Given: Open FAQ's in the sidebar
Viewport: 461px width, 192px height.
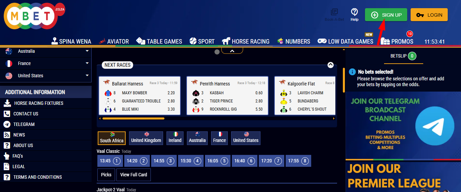Looking at the screenshot, I should tap(18, 156).
